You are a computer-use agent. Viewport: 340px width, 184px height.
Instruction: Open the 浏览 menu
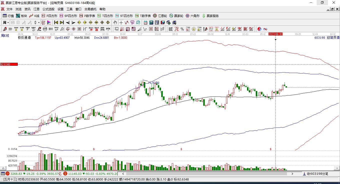coord(18,9)
